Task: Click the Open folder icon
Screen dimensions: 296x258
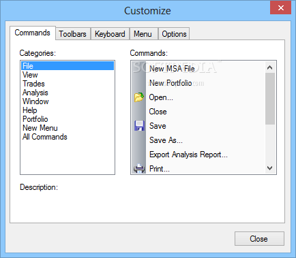Action: coord(138,97)
